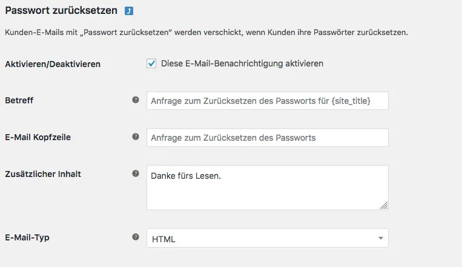Click help icon beside E-Mail-Typ

136,237
